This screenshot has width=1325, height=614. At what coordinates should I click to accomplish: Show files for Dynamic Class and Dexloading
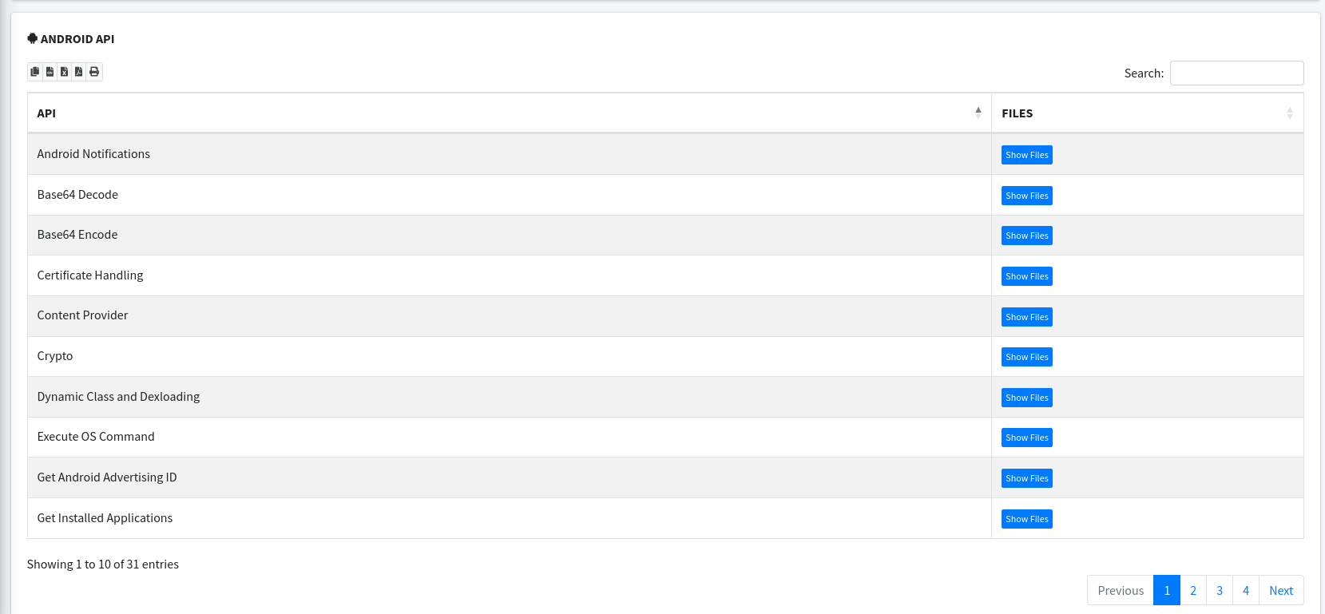point(1026,398)
